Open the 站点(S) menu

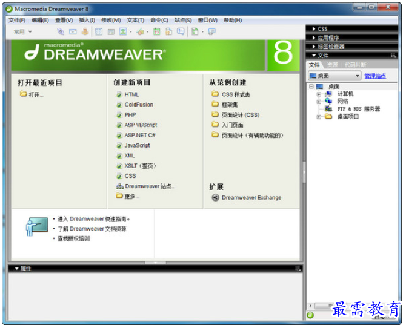tap(183, 20)
